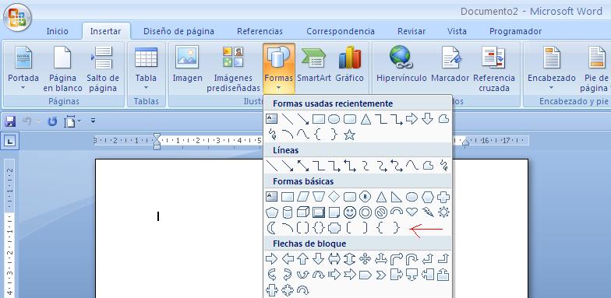Insert the cylinder shape
The image size is (611, 298).
point(287,212)
